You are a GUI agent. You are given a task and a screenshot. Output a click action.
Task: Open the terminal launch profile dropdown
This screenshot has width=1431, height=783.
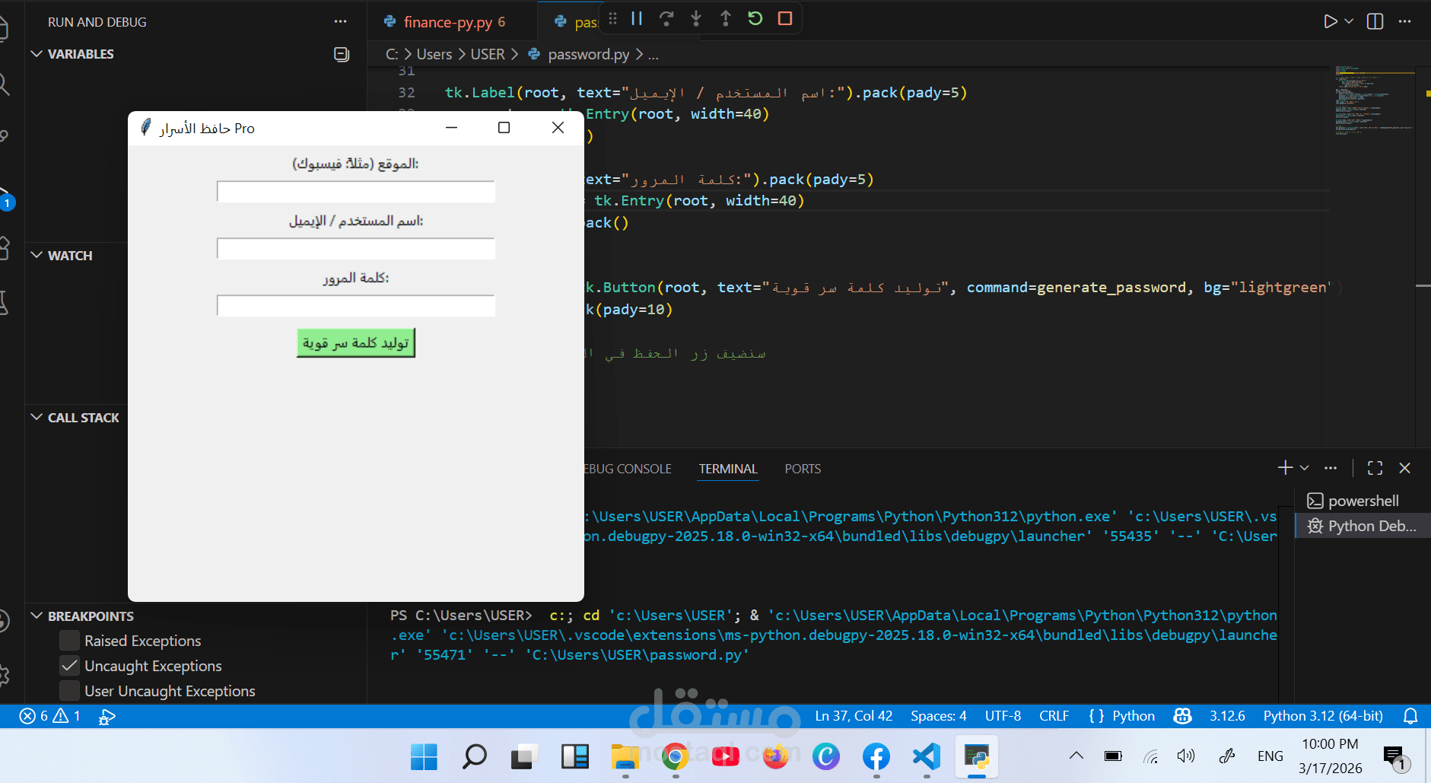click(x=1304, y=468)
